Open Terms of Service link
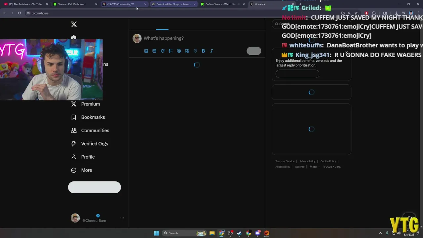Image resolution: width=423 pixels, height=238 pixels. (285, 161)
